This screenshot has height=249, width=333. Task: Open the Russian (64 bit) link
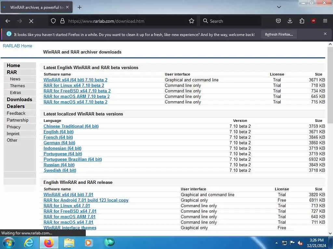pyautogui.click(x=59, y=165)
